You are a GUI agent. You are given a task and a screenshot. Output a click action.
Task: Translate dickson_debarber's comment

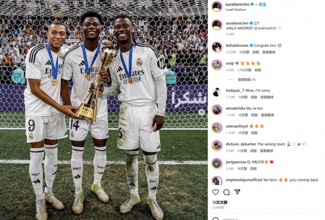click(x=266, y=151)
